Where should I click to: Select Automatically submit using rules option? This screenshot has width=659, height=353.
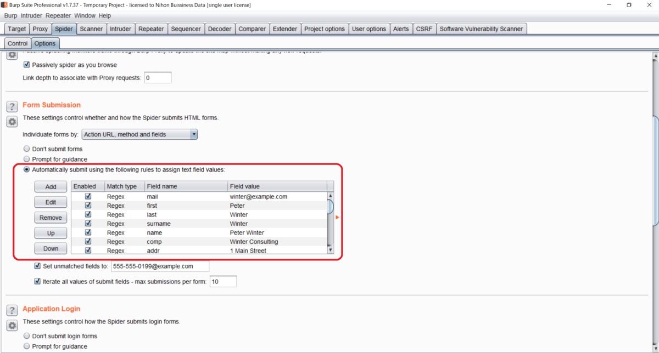click(x=27, y=169)
